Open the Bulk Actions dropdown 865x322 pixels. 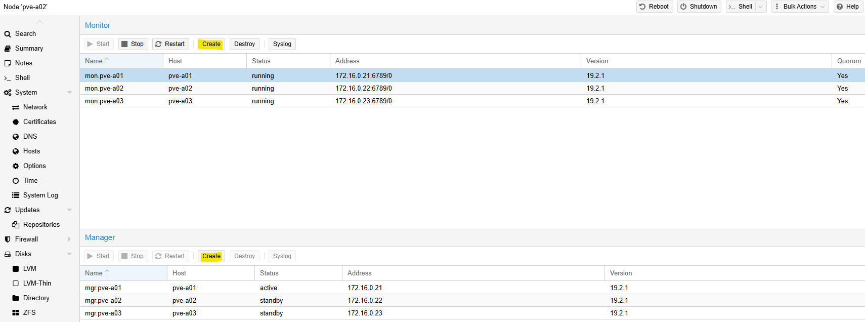coord(800,7)
